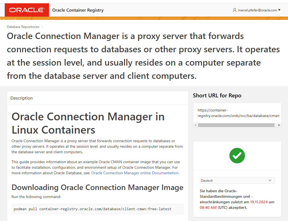Click the Oracle Connection Manager in Linux Containers heading
Viewport: 288px width, 221px height.
(88, 123)
